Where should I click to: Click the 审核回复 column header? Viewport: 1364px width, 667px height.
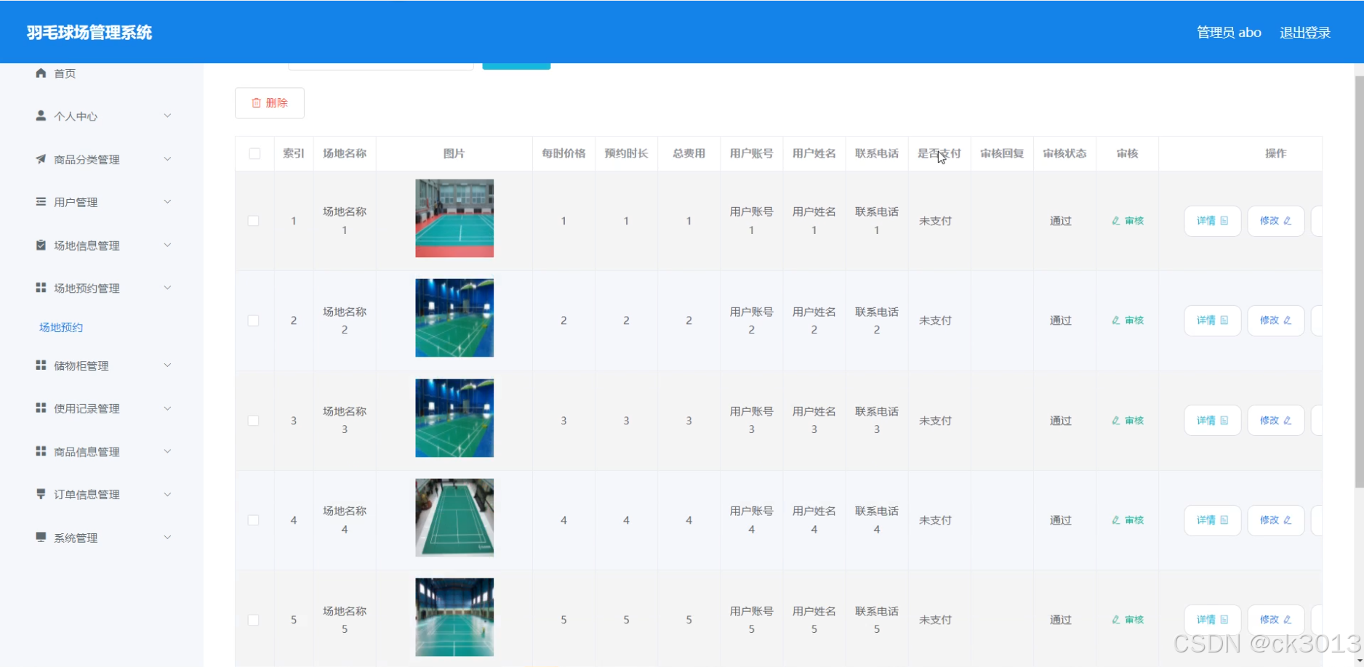pos(1002,153)
